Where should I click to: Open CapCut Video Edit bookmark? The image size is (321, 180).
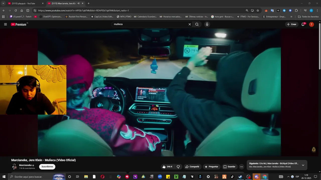click(x=102, y=17)
